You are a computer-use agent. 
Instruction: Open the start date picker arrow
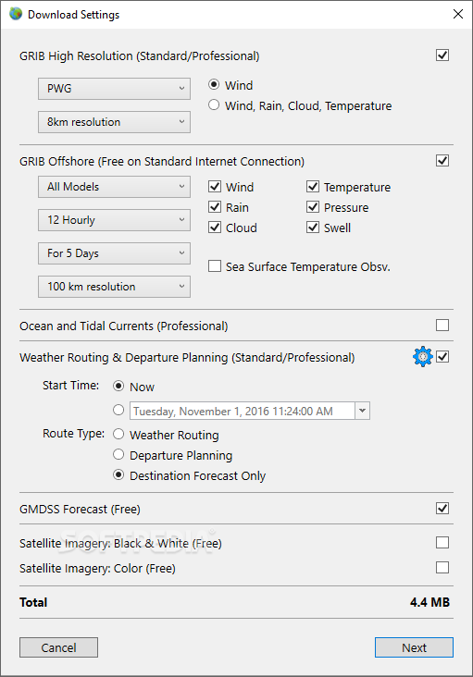pyautogui.click(x=363, y=411)
